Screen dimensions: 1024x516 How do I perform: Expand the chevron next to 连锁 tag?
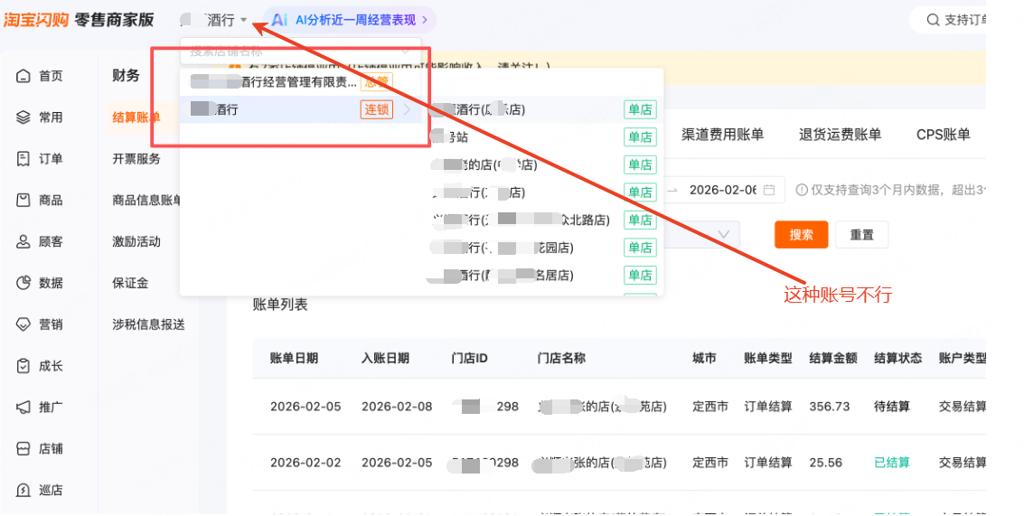pos(407,109)
